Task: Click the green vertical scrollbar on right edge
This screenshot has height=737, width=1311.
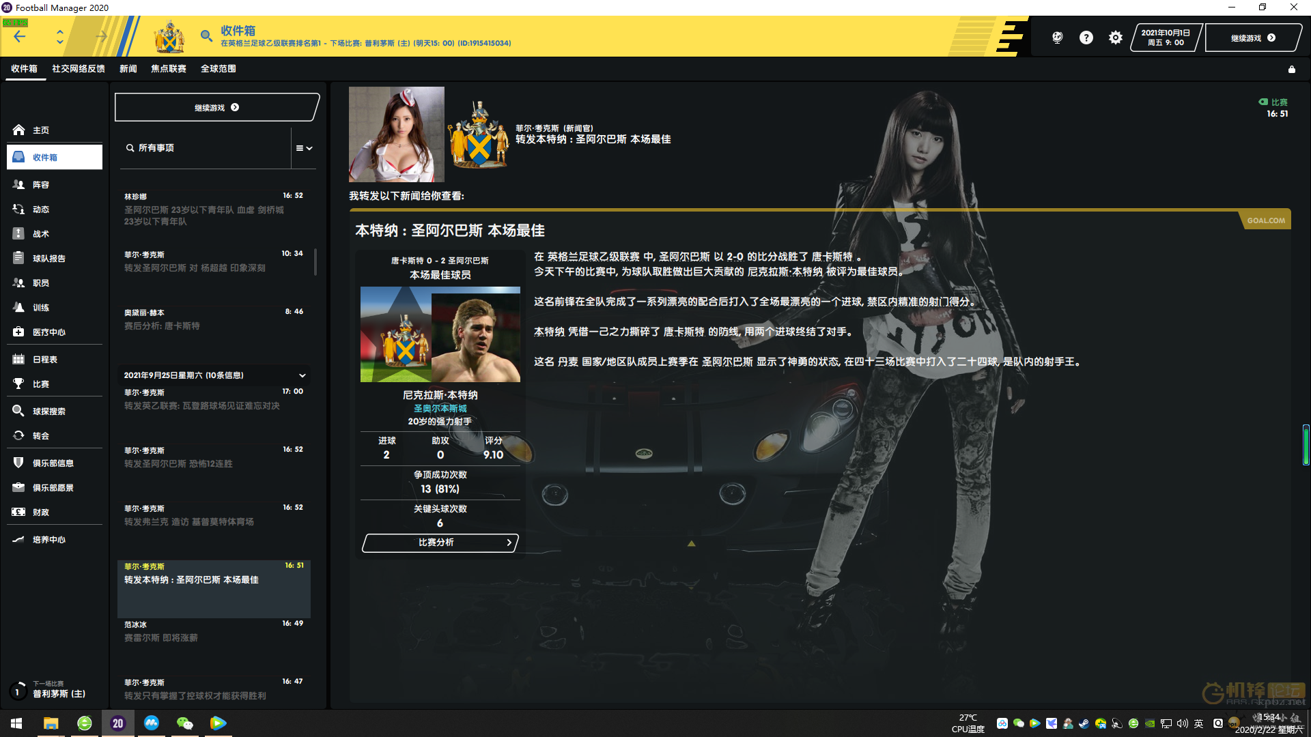Action: [1306, 445]
